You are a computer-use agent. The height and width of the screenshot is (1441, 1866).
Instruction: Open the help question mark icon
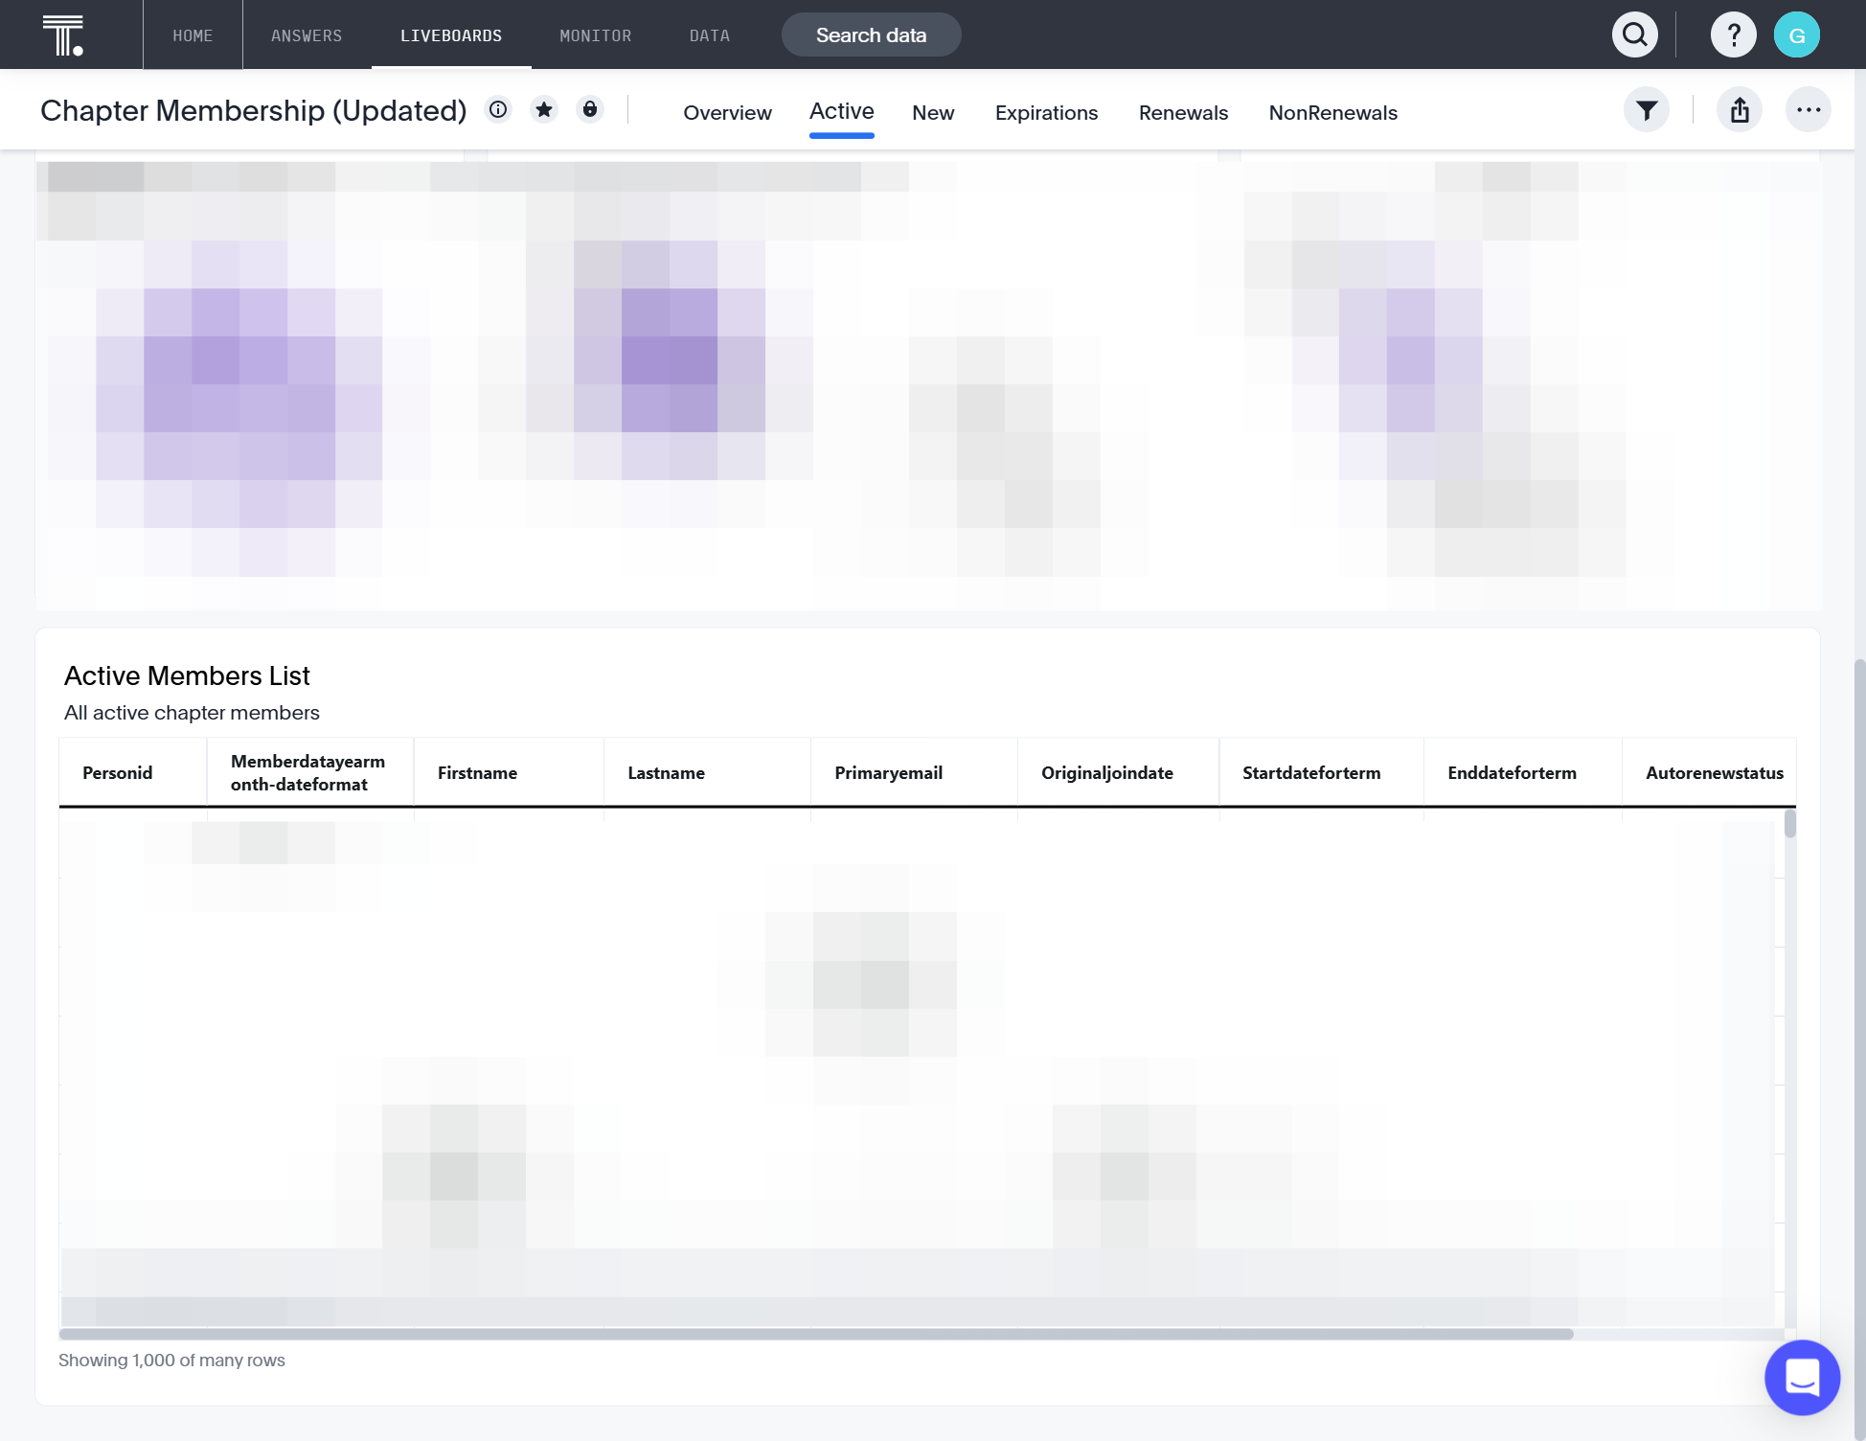[1734, 35]
